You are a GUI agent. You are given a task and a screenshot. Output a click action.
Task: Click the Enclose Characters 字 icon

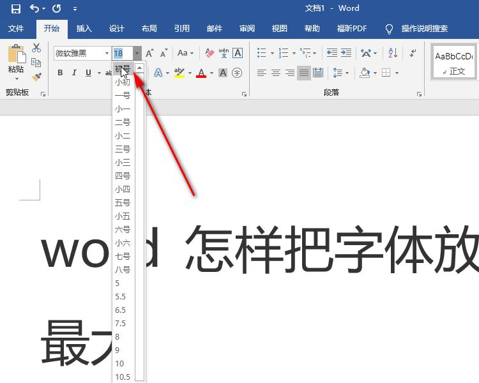237,73
